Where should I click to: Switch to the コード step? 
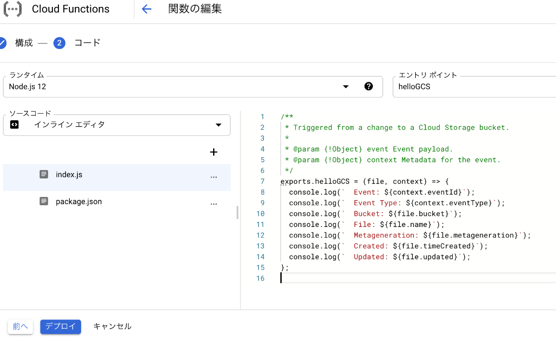pyautogui.click(x=87, y=43)
